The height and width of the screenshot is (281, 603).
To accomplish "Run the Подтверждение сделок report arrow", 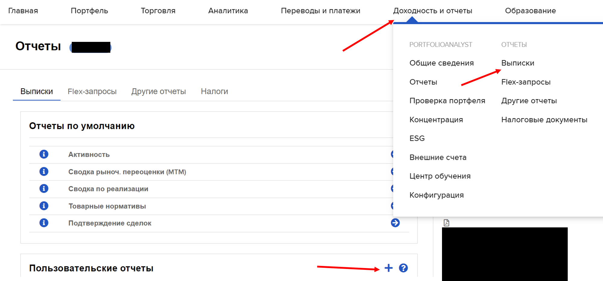I will click(x=395, y=223).
